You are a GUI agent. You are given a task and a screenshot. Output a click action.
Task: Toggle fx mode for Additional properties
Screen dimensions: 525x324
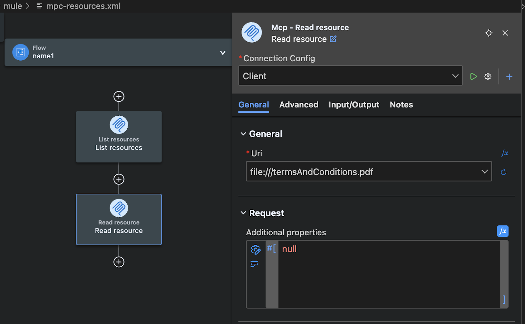[502, 231]
